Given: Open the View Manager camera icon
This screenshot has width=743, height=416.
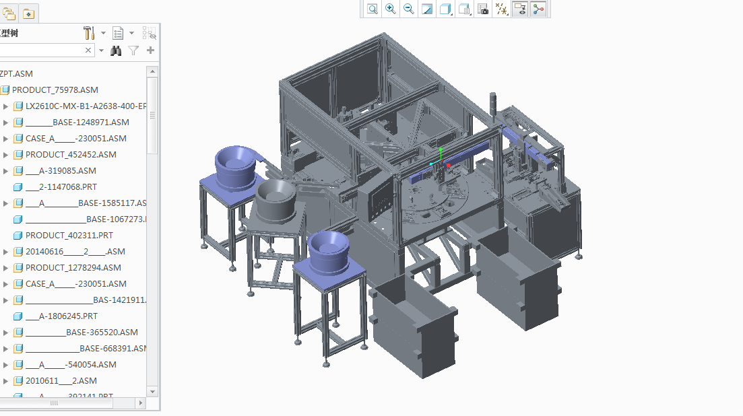Looking at the screenshot, I should (x=482, y=9).
